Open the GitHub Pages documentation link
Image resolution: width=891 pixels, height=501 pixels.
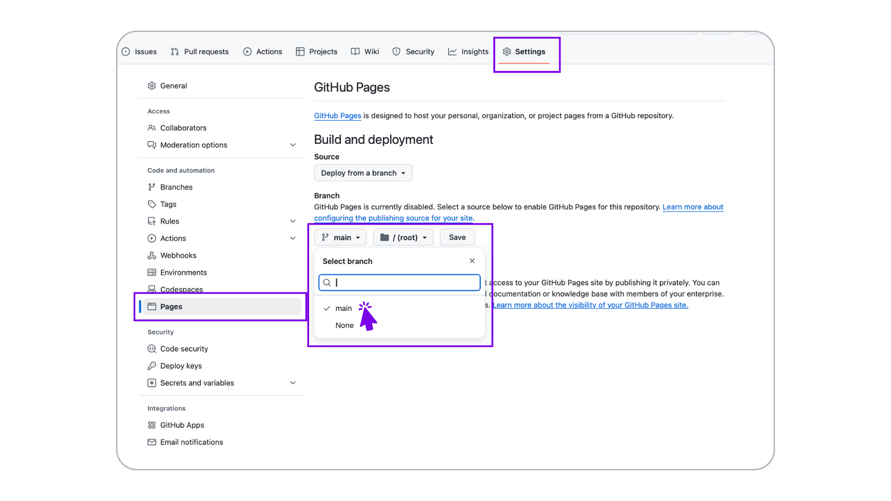pyautogui.click(x=337, y=116)
